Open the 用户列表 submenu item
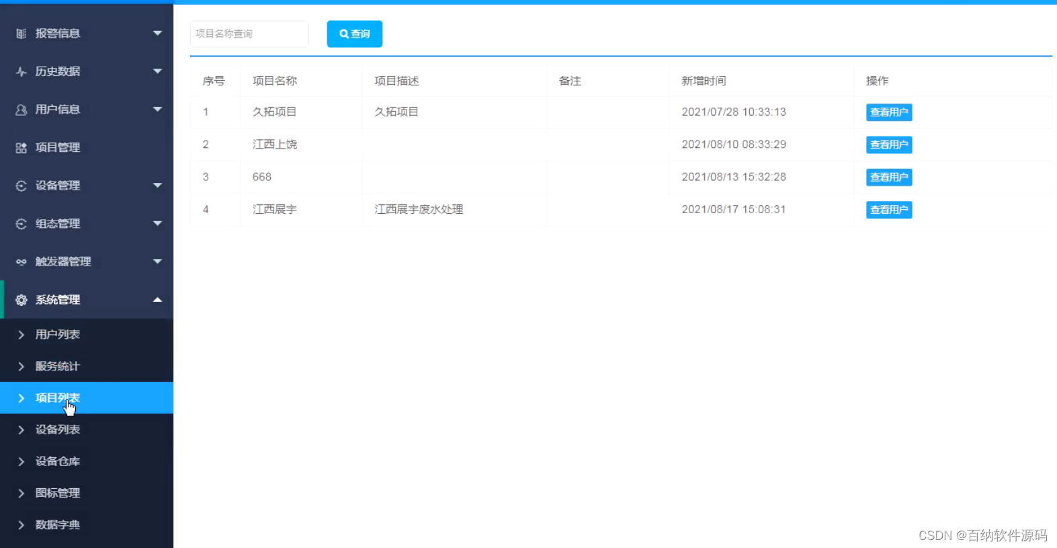The height and width of the screenshot is (548, 1057). point(58,334)
